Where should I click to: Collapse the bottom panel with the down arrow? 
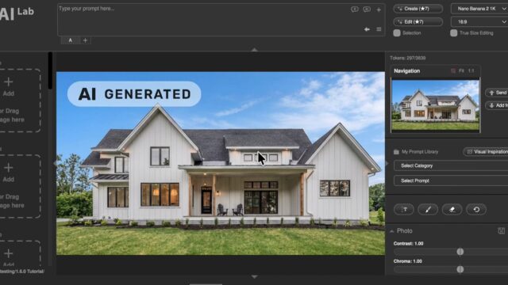254,277
